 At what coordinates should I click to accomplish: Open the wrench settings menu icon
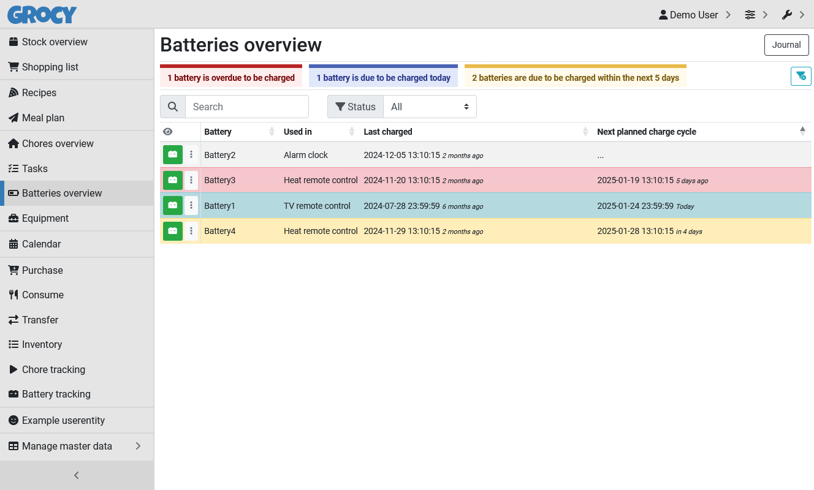(x=787, y=15)
